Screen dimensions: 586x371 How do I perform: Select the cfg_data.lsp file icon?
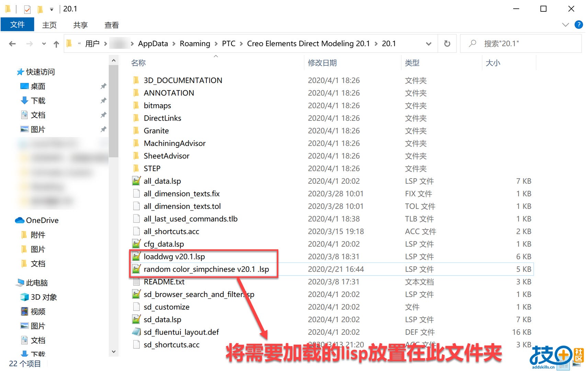click(x=136, y=244)
